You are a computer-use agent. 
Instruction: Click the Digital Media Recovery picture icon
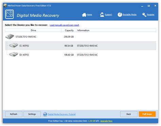[10, 14]
